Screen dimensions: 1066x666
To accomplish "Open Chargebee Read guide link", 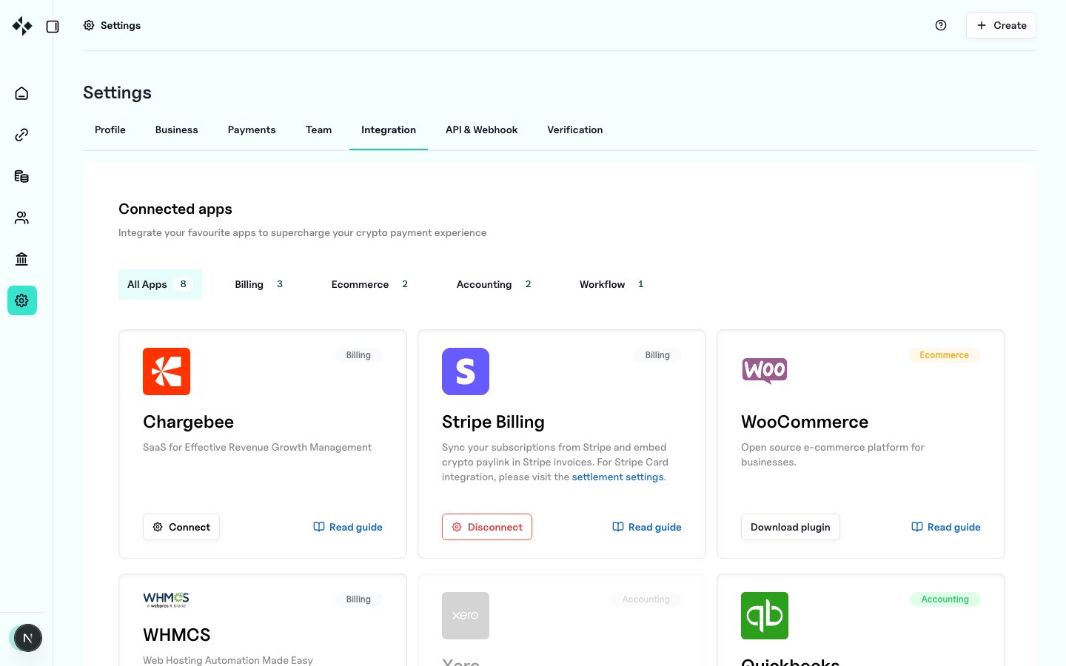I will pyautogui.click(x=348, y=527).
